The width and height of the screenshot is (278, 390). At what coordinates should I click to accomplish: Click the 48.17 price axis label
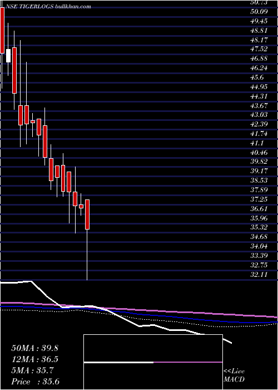(259, 40)
